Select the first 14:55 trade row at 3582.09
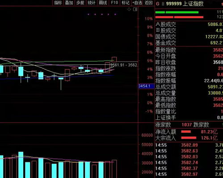223x178 pixels. (x=189, y=145)
